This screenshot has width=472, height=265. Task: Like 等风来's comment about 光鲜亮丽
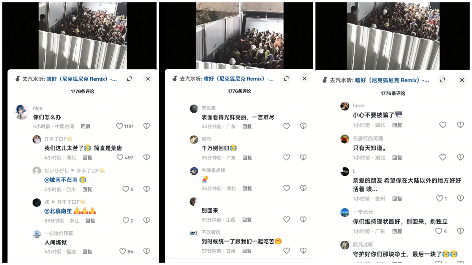pos(286,126)
